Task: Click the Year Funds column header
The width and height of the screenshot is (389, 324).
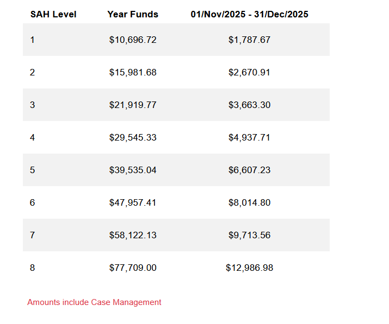Action: 133,15
